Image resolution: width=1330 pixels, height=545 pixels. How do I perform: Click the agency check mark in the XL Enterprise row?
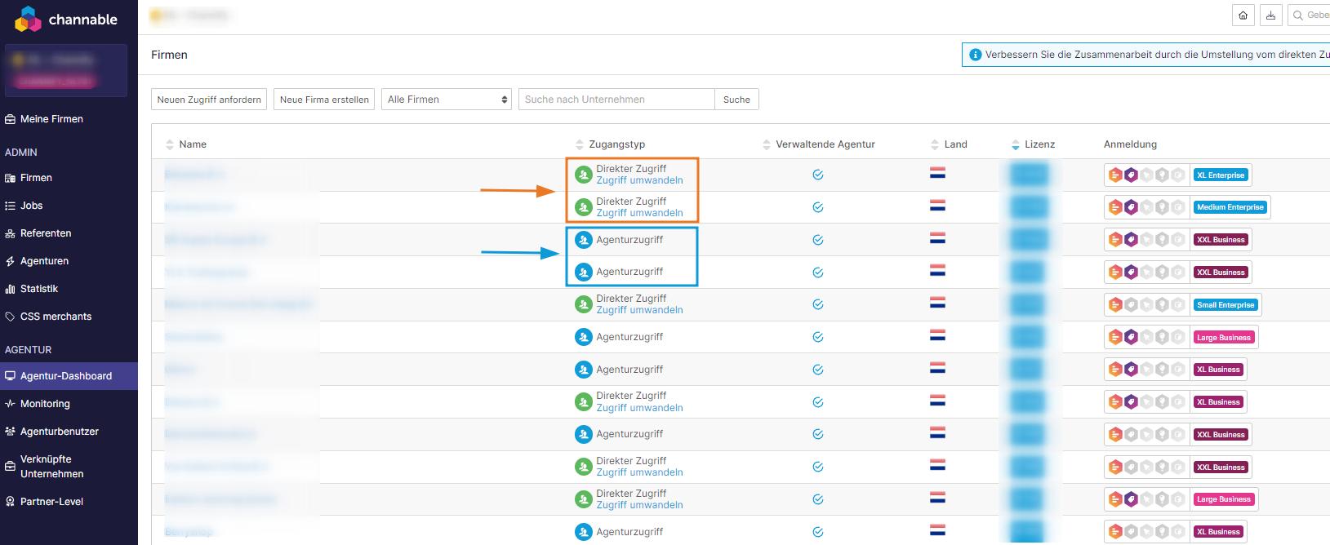[x=817, y=175]
